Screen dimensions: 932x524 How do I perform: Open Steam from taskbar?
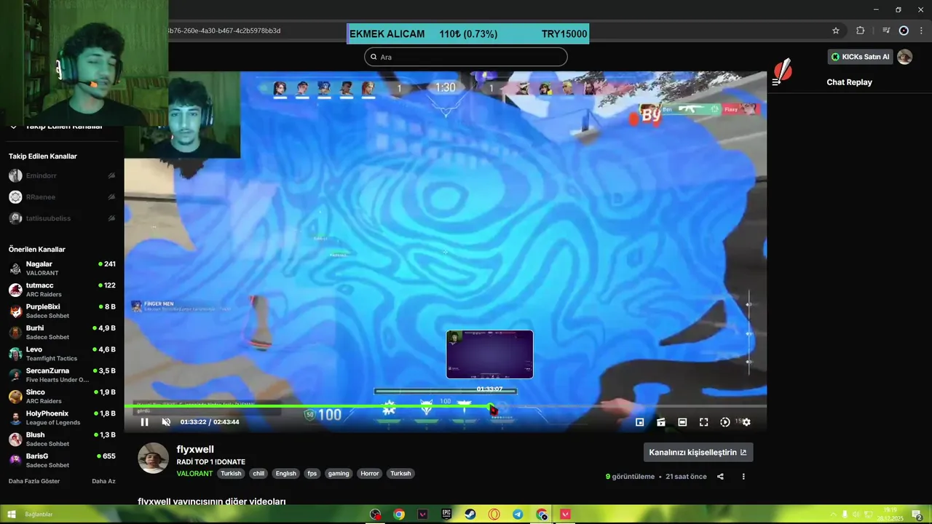[470, 515]
